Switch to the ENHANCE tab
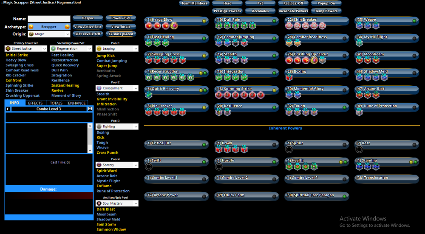425x234 pixels. point(77,103)
